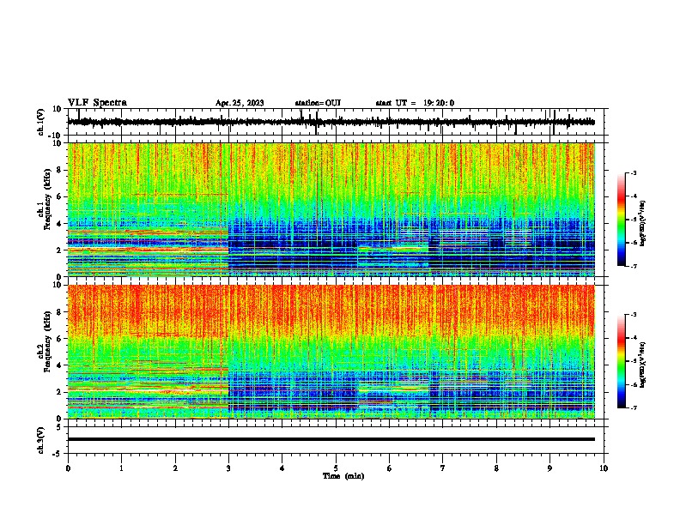Click the ch.1 "Frequency (kHz)" axis label

click(x=47, y=199)
